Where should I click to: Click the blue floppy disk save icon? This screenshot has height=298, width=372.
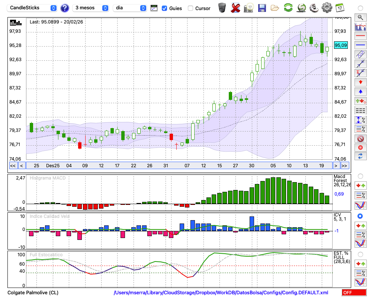[262, 8]
